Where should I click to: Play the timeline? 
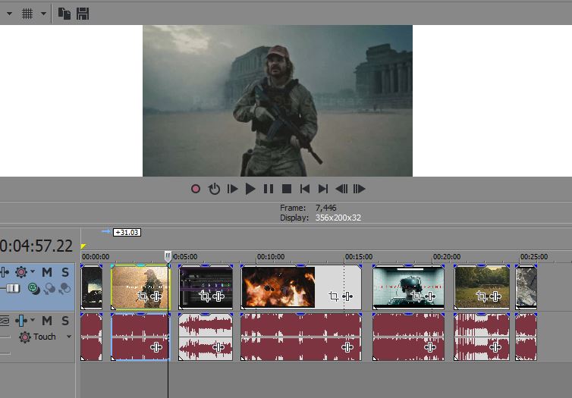pyautogui.click(x=250, y=189)
